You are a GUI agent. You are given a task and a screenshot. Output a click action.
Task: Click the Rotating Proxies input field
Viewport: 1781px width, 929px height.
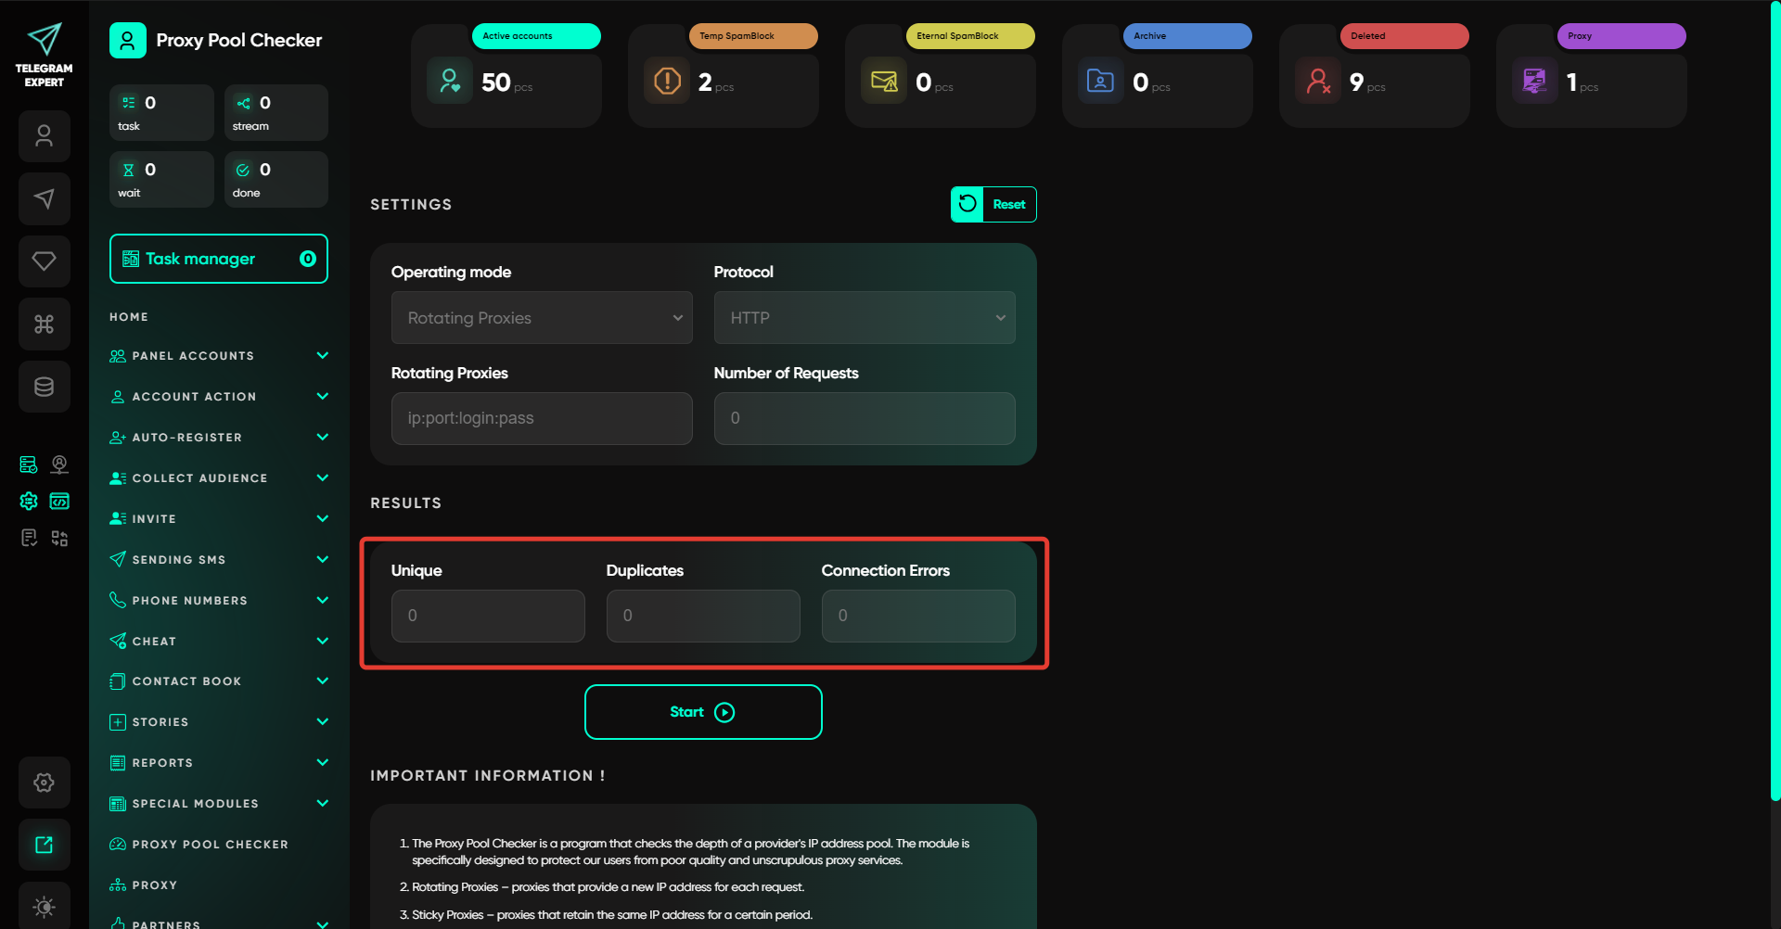pos(542,418)
